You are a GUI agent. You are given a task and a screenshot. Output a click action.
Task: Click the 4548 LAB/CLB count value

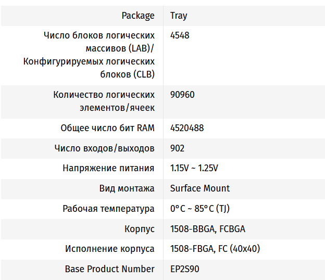(x=180, y=35)
